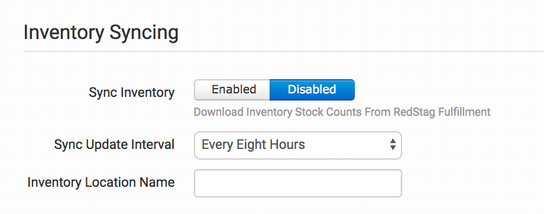Click the Every Eight Hours selected value
This screenshot has height=214, width=544.
[253, 144]
